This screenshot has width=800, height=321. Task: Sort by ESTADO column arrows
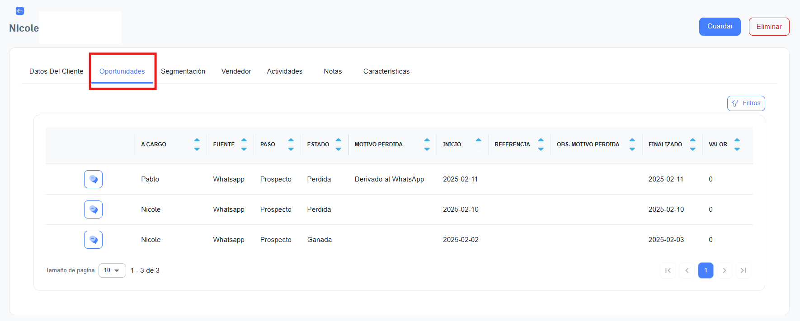[x=338, y=144]
